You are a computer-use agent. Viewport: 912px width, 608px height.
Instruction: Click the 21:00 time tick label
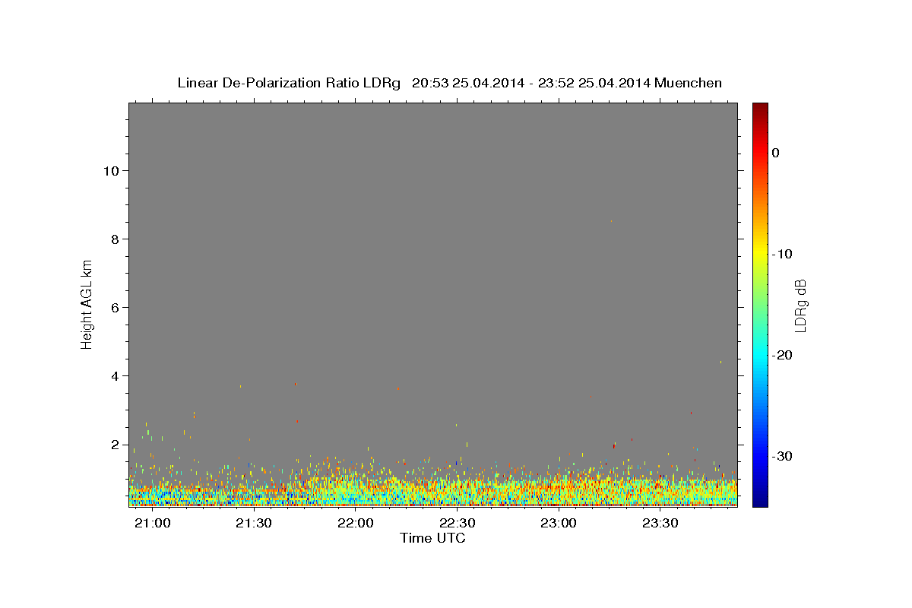pyautogui.click(x=153, y=523)
